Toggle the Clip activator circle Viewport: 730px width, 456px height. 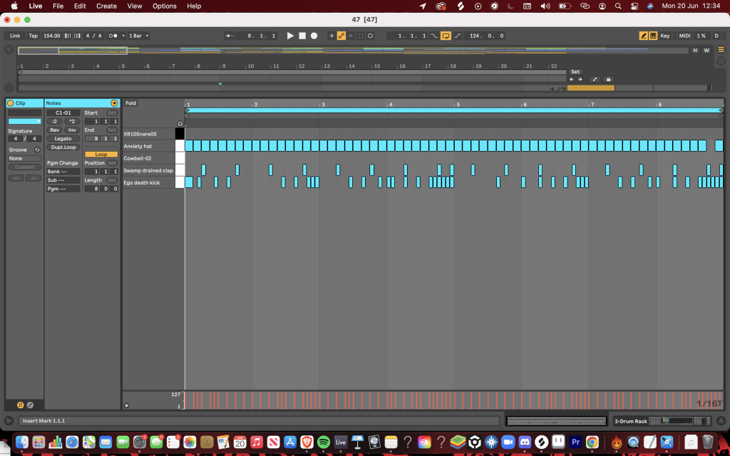[x=10, y=103]
